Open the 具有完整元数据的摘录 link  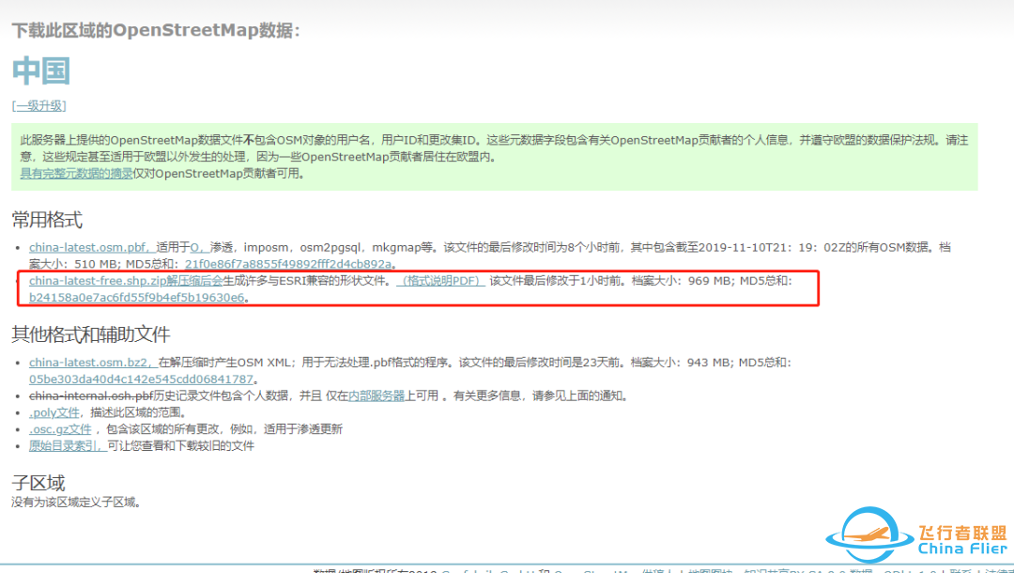(76, 174)
